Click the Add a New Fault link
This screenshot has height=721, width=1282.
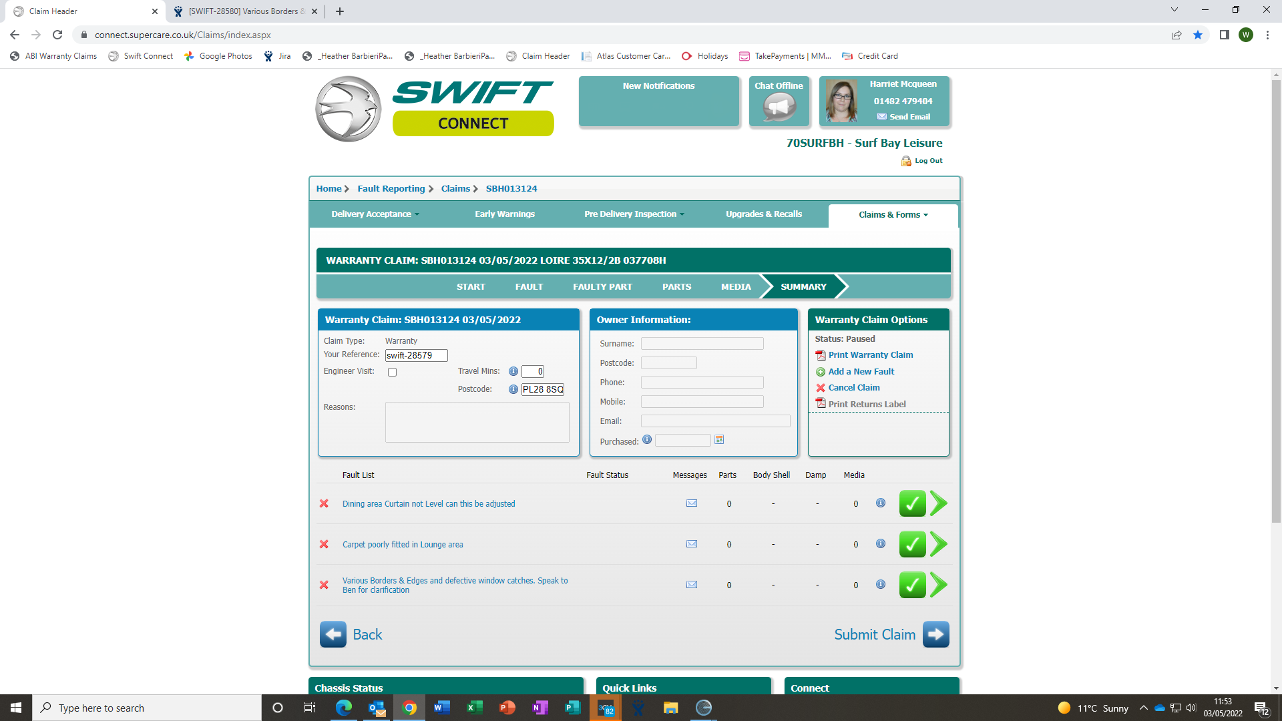tap(861, 372)
